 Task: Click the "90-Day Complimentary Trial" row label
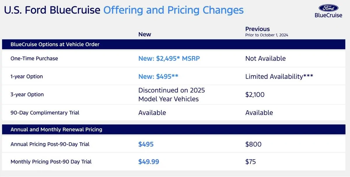45,113
